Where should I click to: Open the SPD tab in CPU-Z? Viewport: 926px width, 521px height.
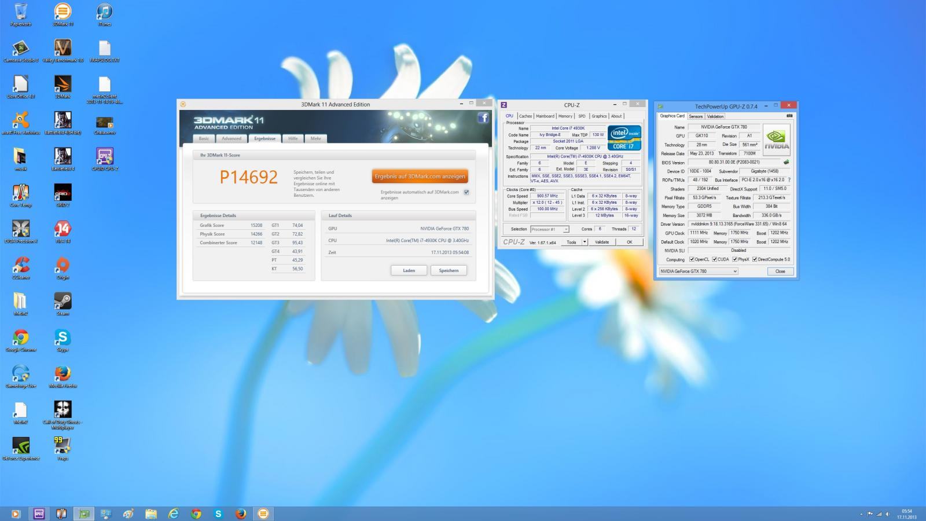(x=582, y=116)
